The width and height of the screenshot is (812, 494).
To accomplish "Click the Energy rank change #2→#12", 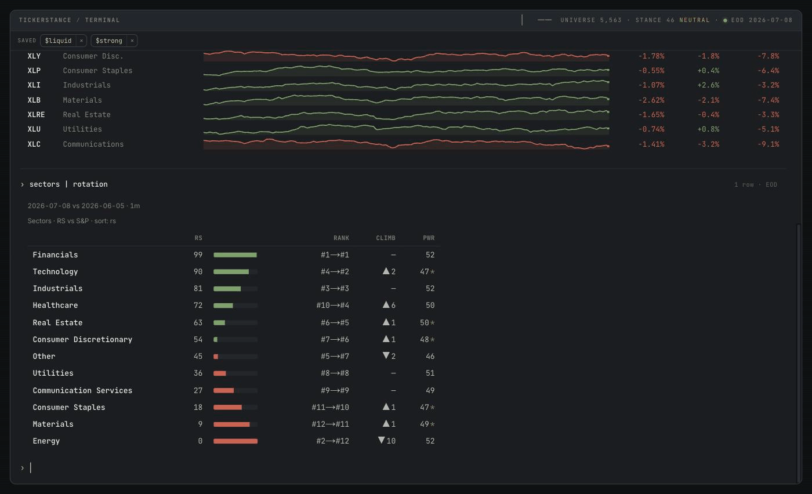I will 333,441.
